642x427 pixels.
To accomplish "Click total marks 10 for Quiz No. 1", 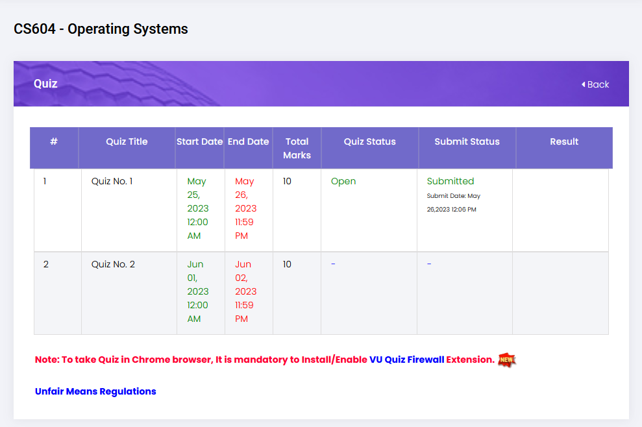I will (x=287, y=181).
